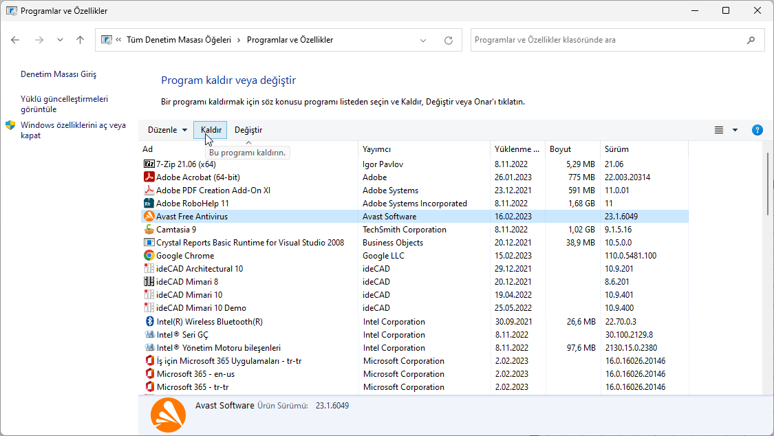This screenshot has height=436, width=774.
Task: Navigate up one folder level
Action: coord(80,40)
